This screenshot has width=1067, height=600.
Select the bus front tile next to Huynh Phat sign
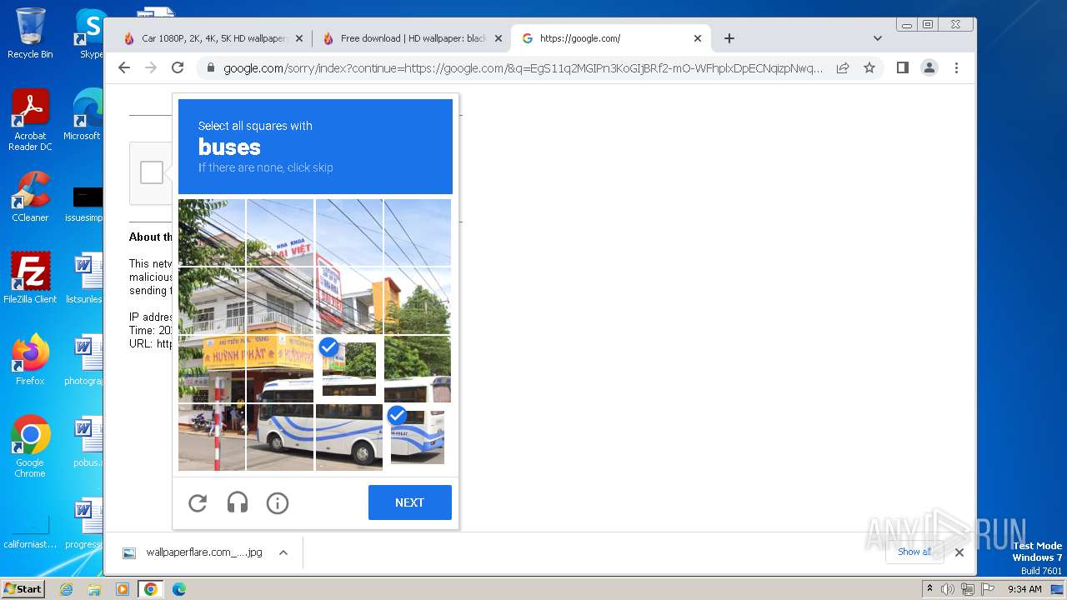tap(280, 368)
